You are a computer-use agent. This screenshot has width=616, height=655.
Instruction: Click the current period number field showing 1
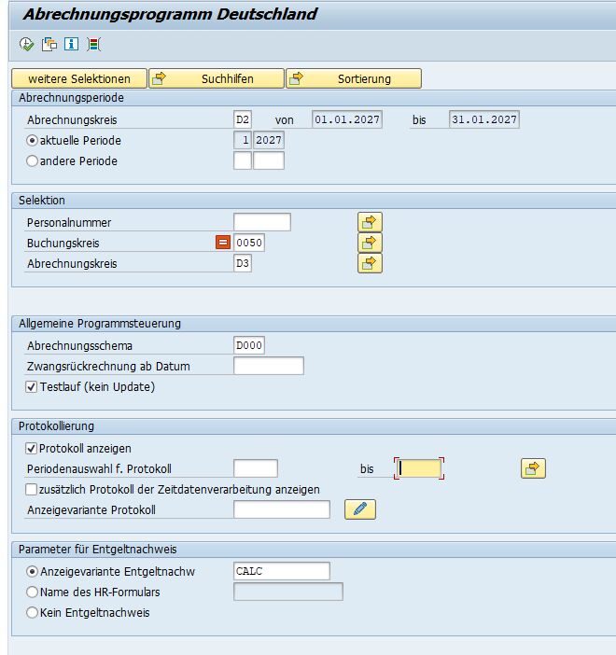coord(243,140)
